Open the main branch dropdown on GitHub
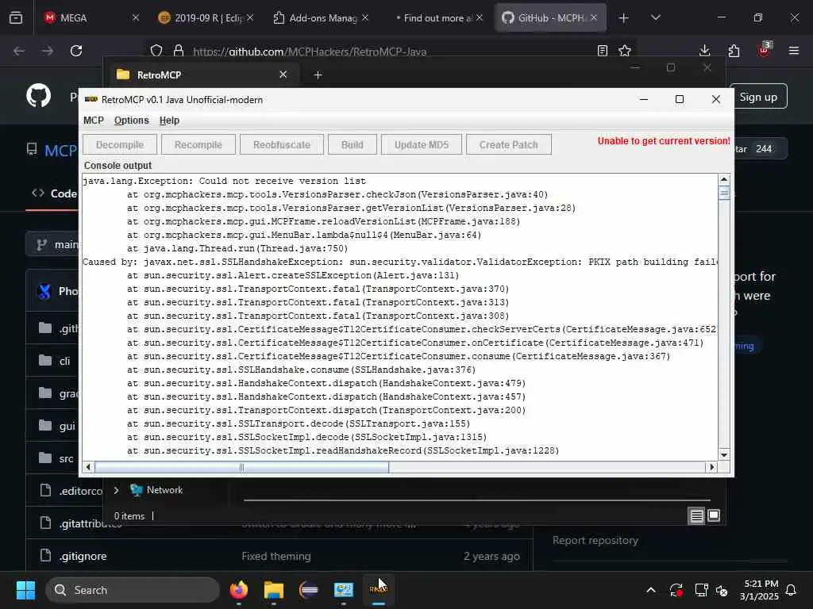This screenshot has height=609, width=813. coord(52,244)
